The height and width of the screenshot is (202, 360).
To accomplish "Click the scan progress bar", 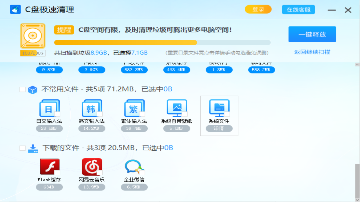I will pos(163,42).
